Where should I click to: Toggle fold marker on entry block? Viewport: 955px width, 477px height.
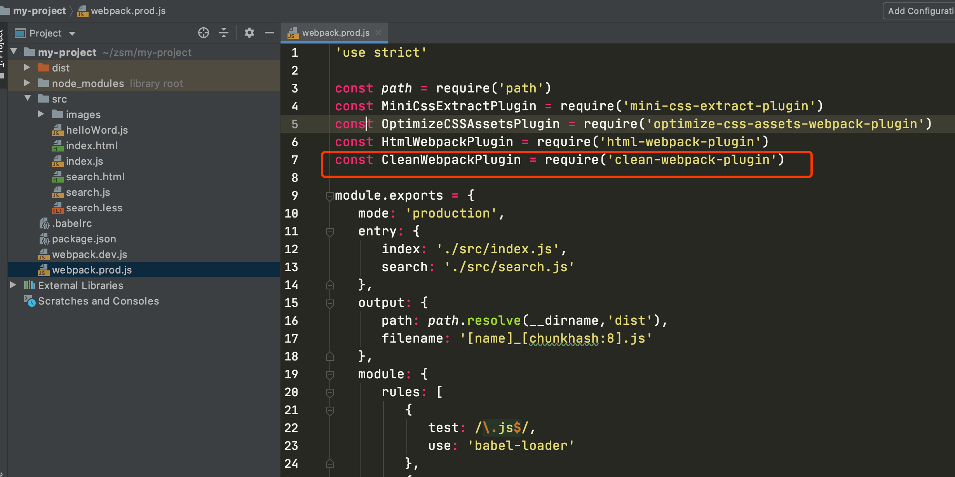[329, 232]
